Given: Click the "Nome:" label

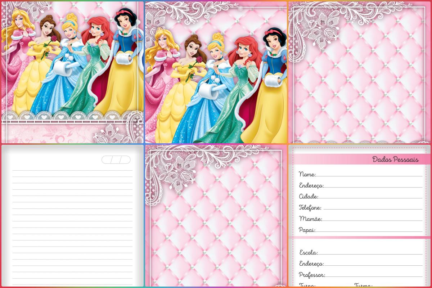Looking at the screenshot, I should coord(307,174).
